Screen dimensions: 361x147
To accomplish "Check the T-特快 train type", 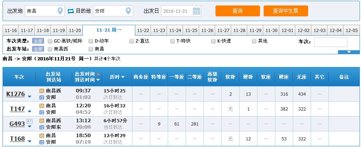I will 172,41.
